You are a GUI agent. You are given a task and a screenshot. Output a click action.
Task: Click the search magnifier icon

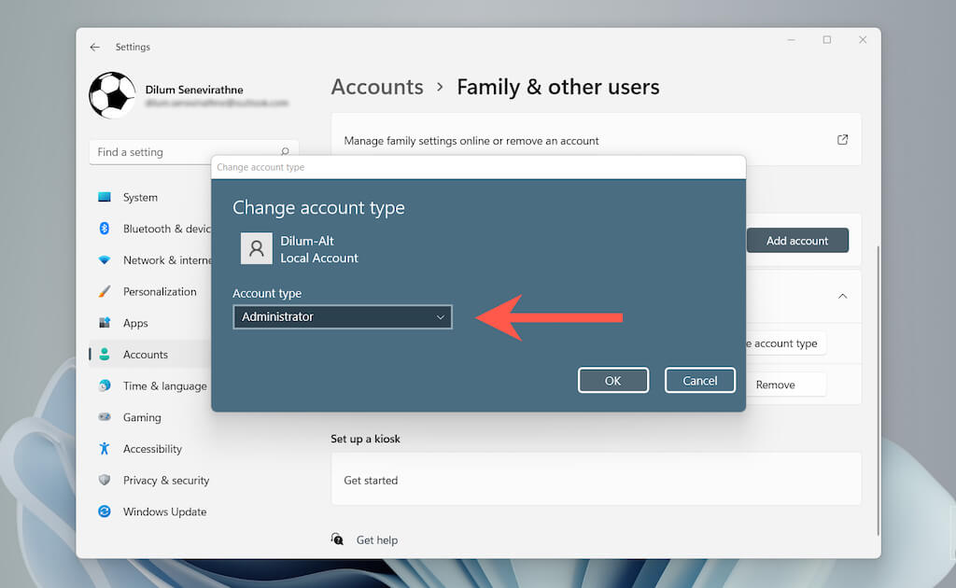[285, 152]
